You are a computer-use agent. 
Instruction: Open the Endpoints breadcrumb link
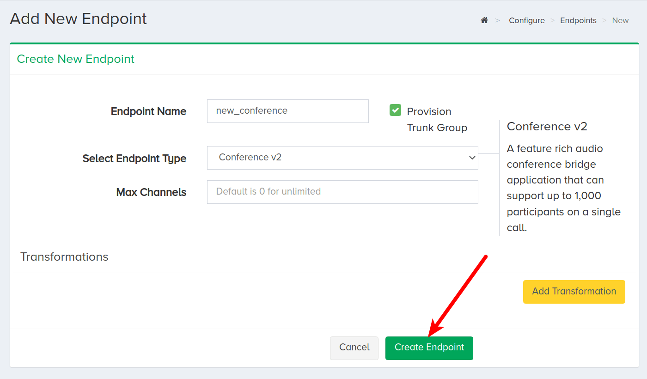[578, 20]
